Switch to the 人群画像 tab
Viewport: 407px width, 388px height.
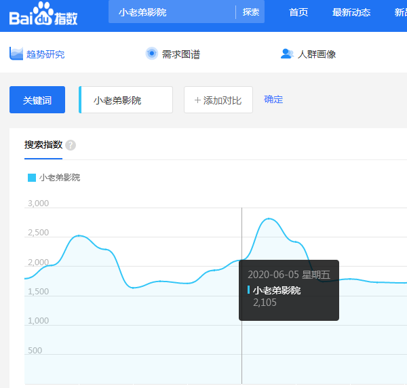pos(308,54)
